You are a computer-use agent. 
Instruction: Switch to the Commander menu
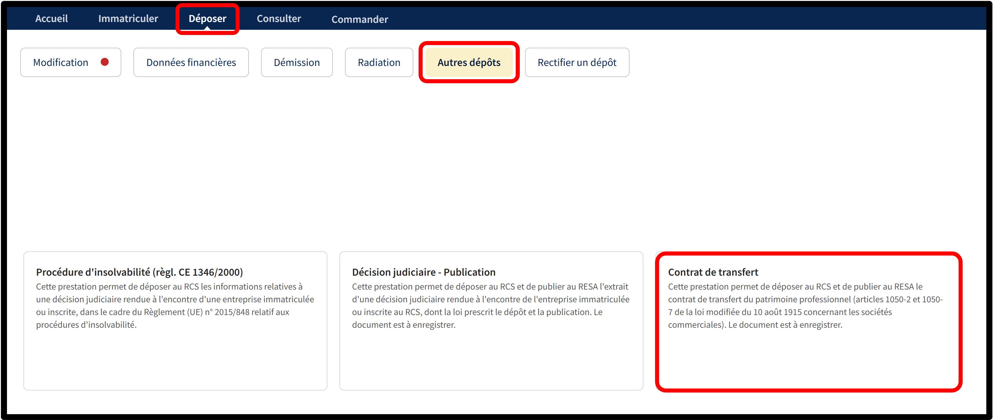pos(360,19)
